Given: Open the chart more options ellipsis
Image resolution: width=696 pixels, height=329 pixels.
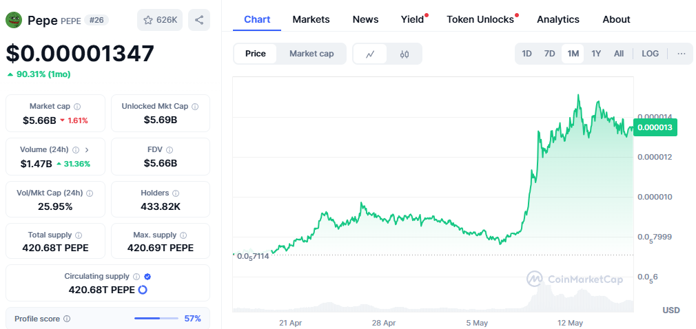Looking at the screenshot, I should pos(682,54).
